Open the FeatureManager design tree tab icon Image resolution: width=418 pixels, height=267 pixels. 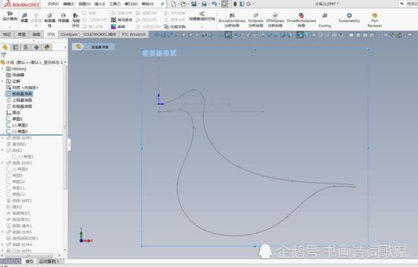5,47
